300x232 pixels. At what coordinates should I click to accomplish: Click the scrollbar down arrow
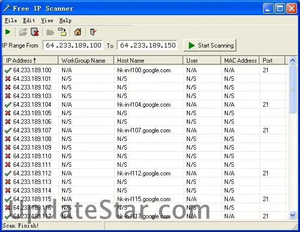292,215
